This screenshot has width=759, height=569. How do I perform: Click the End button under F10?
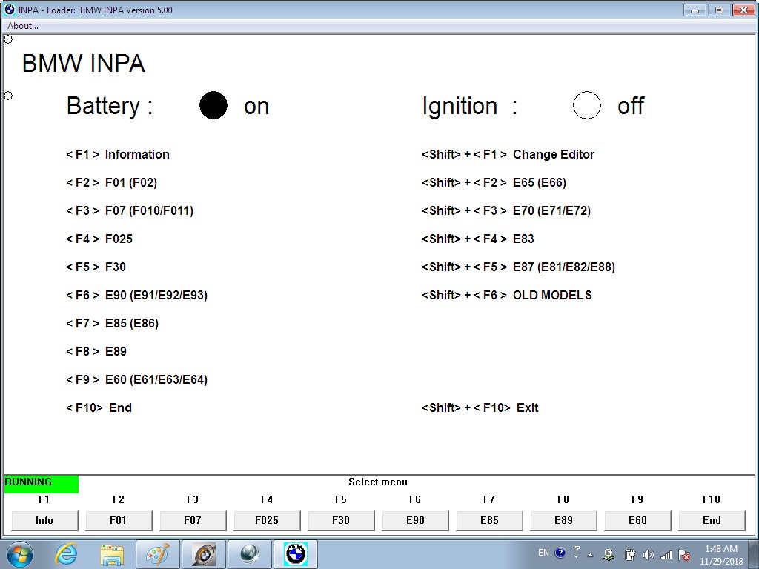tap(712, 520)
